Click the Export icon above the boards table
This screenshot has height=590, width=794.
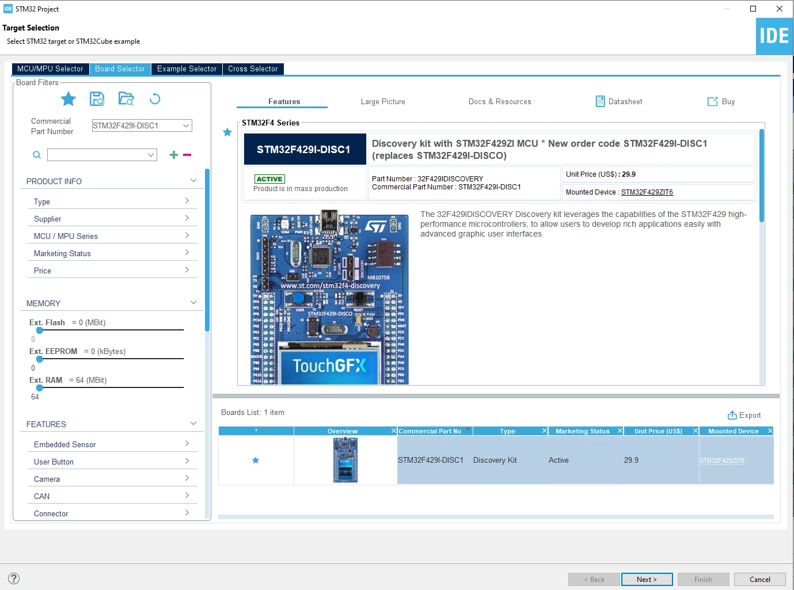[x=732, y=415]
